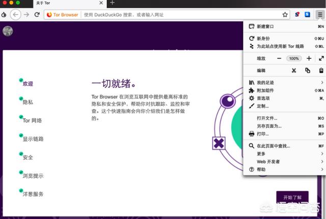This screenshot has height=219, width=326.
Task: Copy with the copy icon
Action: tap(308, 71)
